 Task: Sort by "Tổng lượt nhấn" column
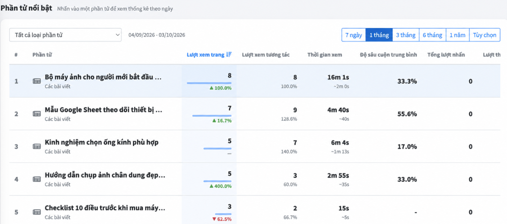point(446,55)
